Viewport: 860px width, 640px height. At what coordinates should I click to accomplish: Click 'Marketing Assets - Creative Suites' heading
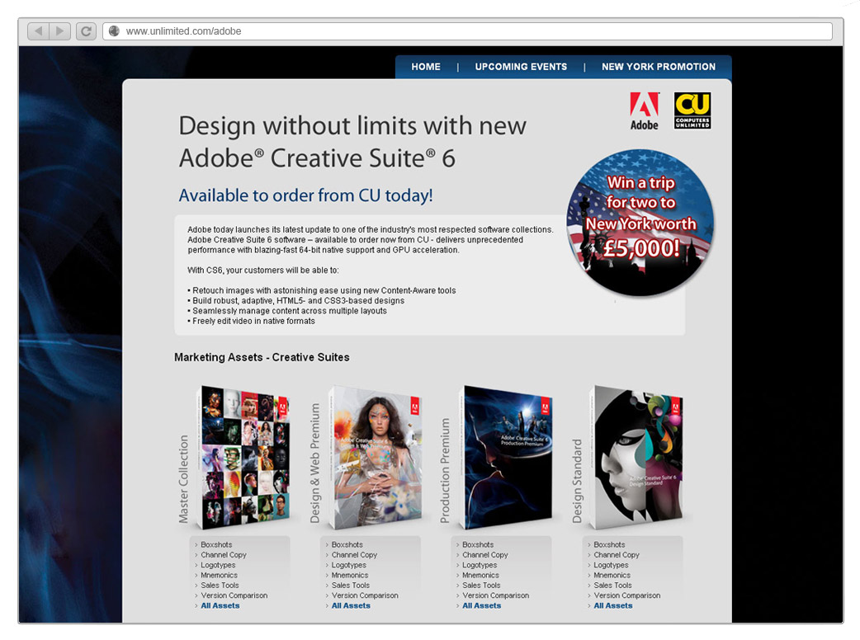click(262, 357)
